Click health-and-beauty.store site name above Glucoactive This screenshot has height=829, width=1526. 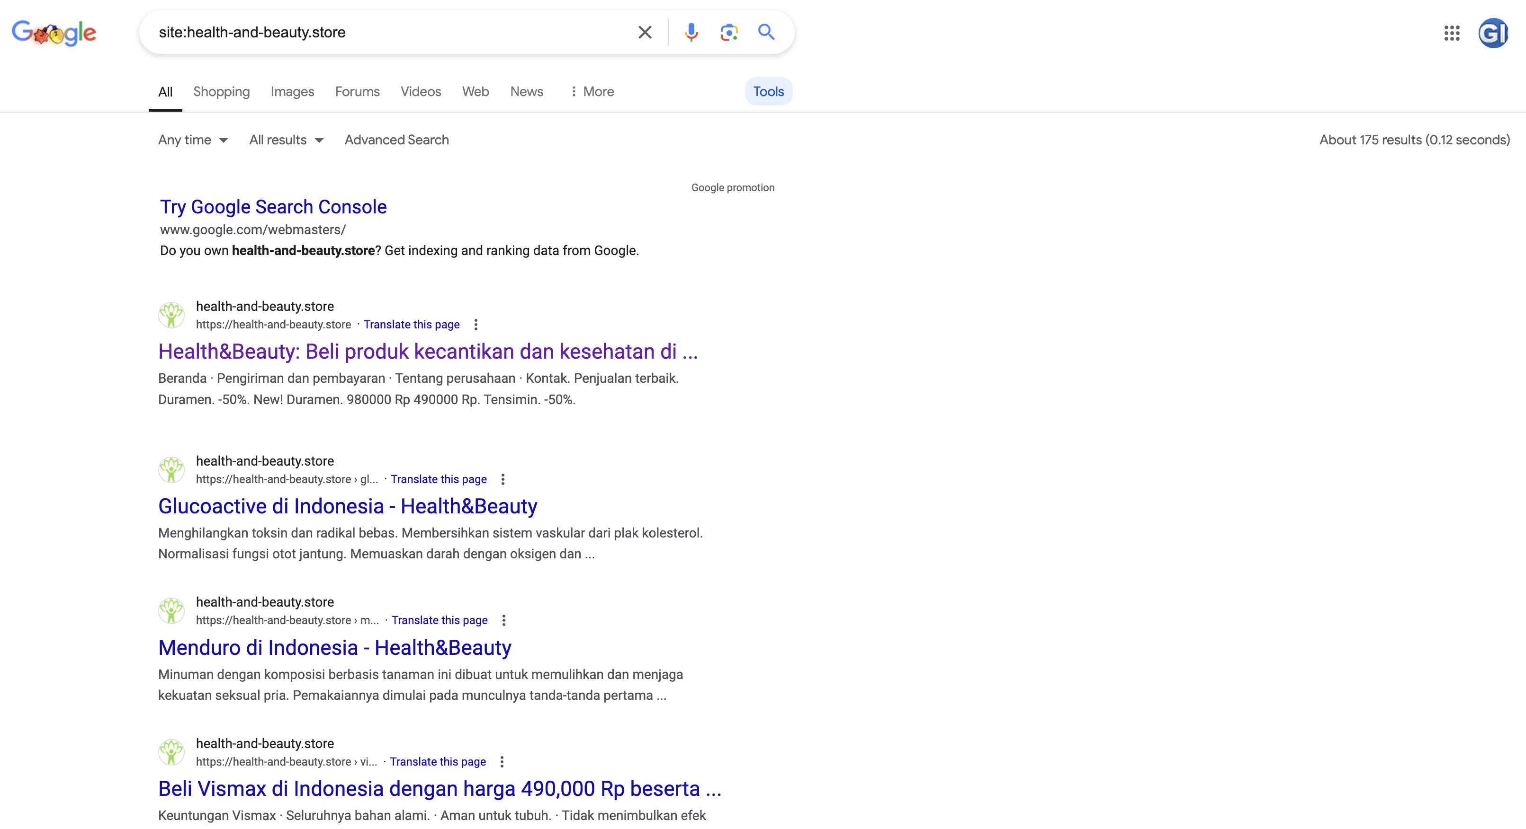[x=265, y=461]
